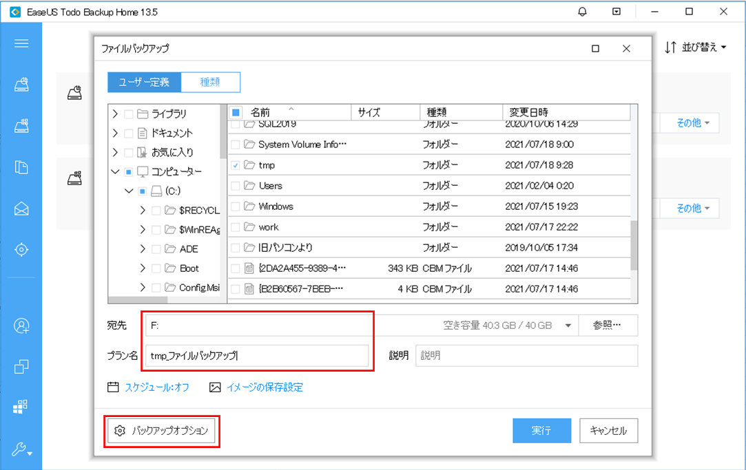Click the 実行 button

[541, 431]
